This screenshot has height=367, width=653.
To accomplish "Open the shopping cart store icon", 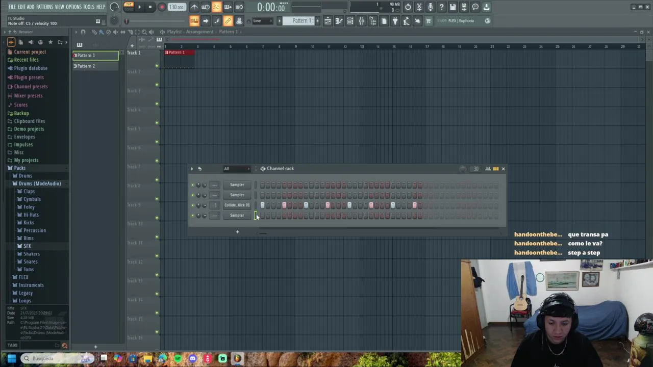I will pyautogui.click(x=429, y=21).
